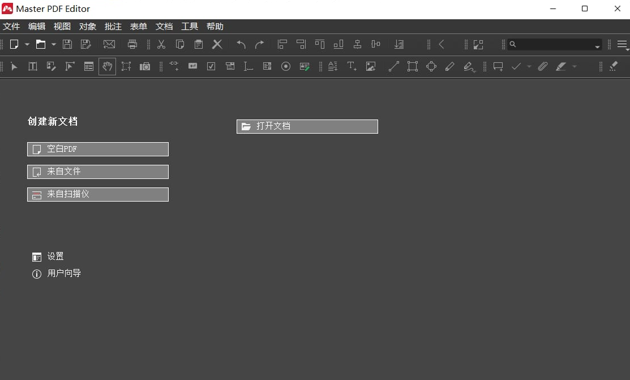This screenshot has width=630, height=380.
Task: Click the radio button form field tool
Action: pos(286,66)
